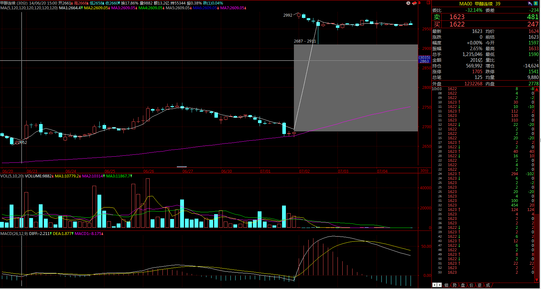Toggle the split panel layout icon

428,3
